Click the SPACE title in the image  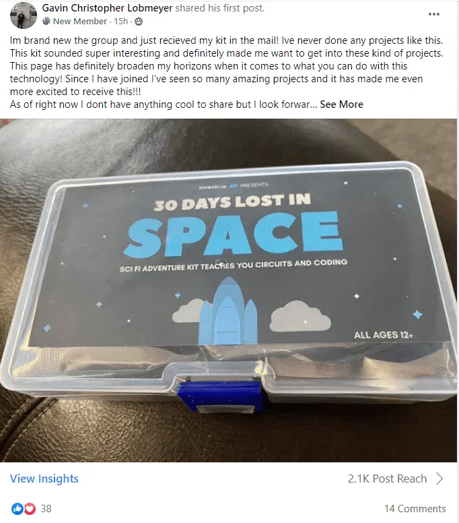point(233,233)
